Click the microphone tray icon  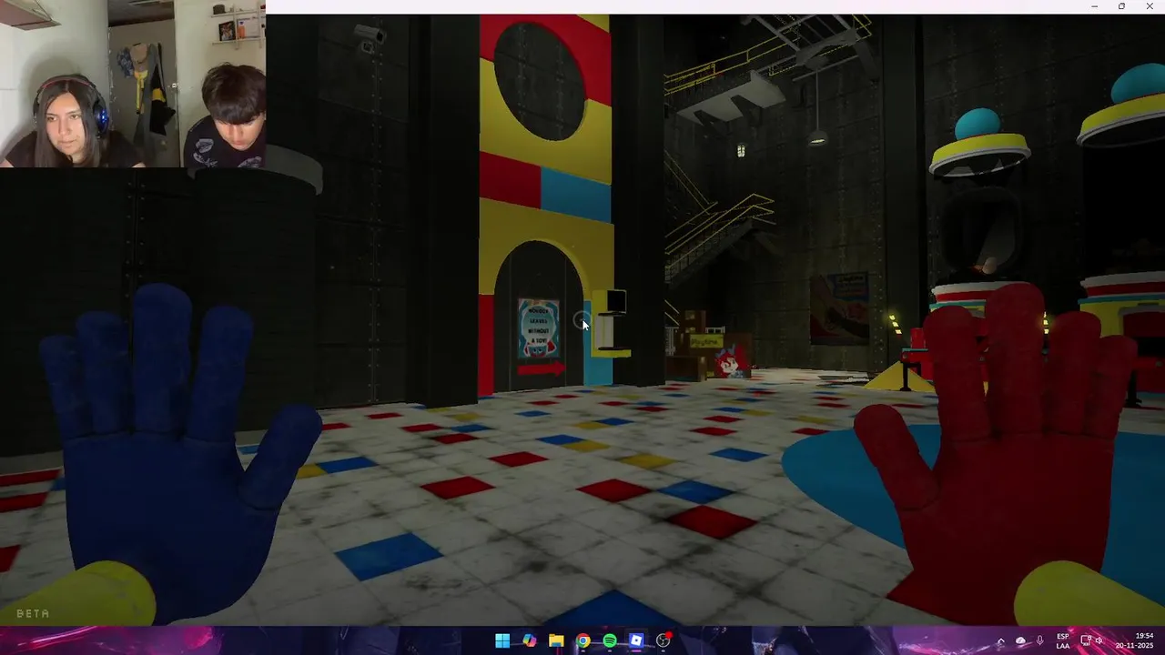click(x=1040, y=641)
